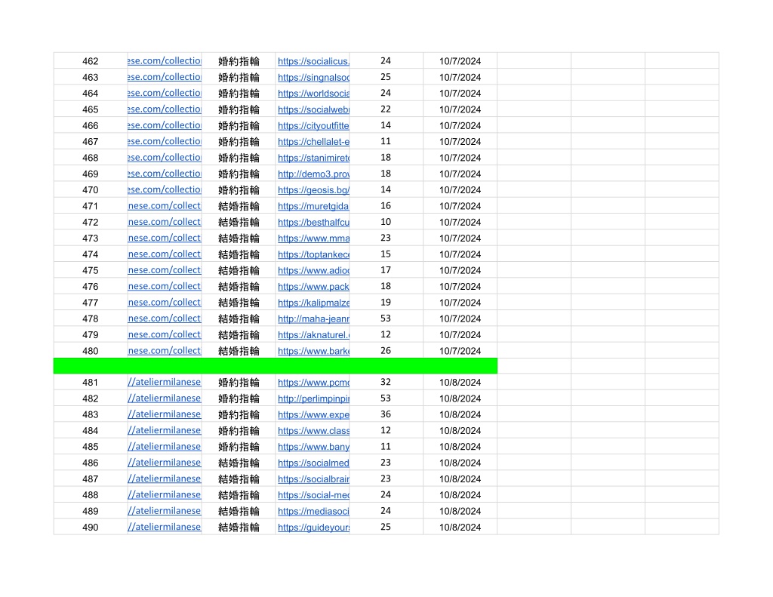Click //ateliermilanese link in row 485
The width and height of the screenshot is (773, 597).
point(165,446)
